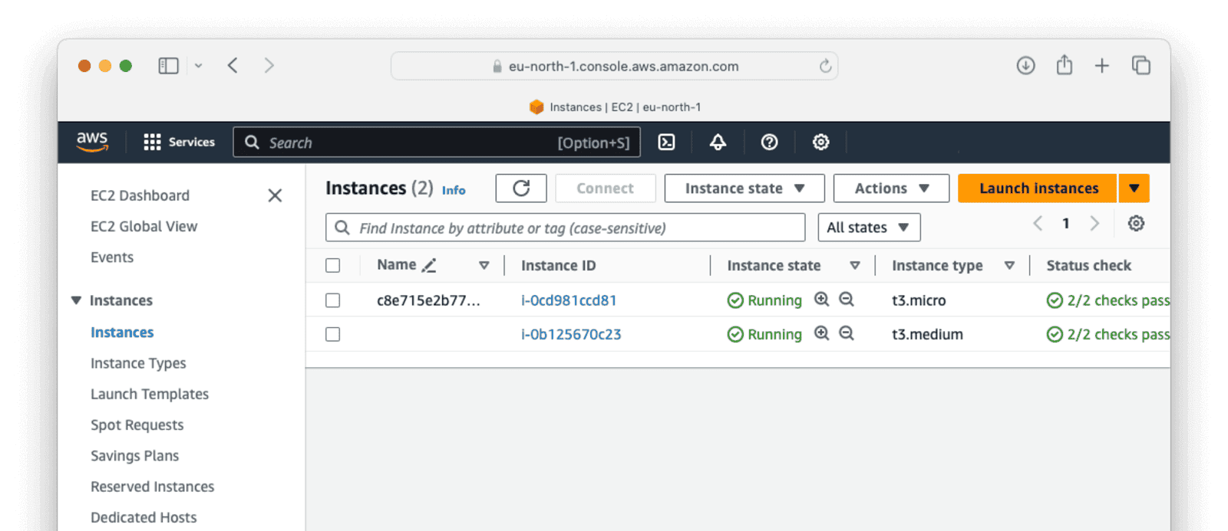
Task: Open EC2 Dashboard in sidebar
Action: point(140,195)
